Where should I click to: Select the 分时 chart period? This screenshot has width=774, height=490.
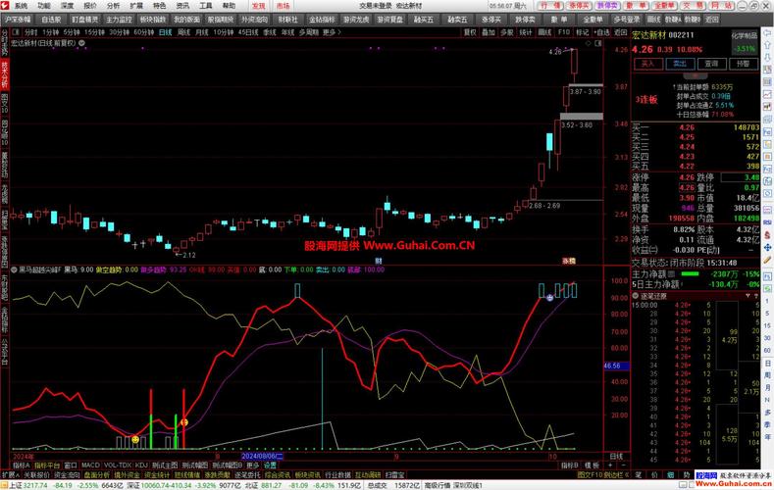pos(30,32)
